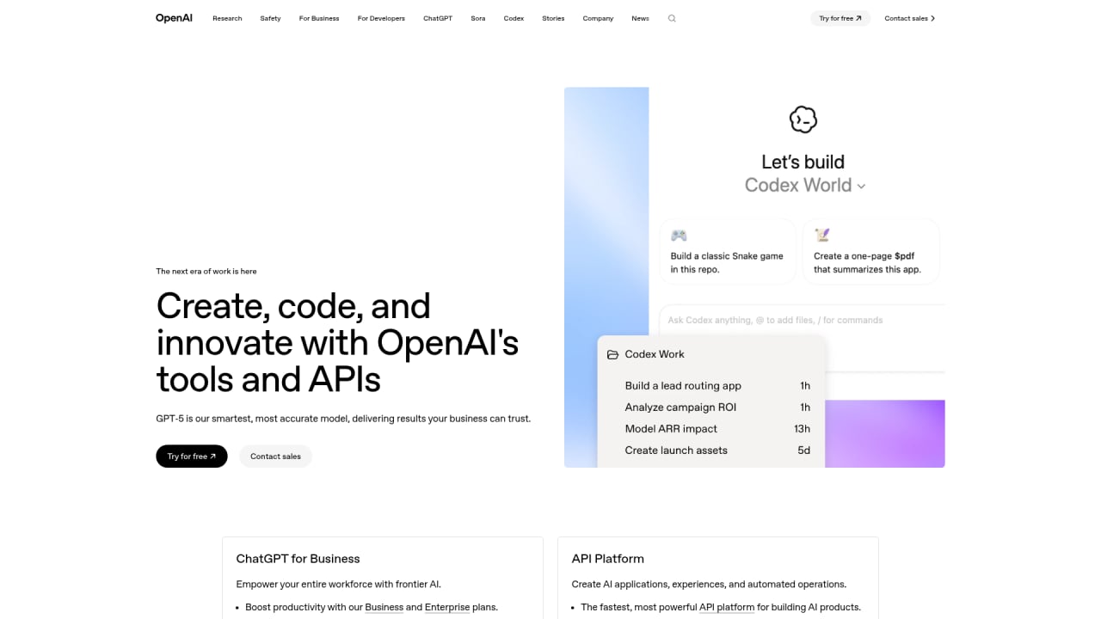Click the ChatGPT for Business card heading
Viewport: 1101px width, 619px height.
pos(298,559)
